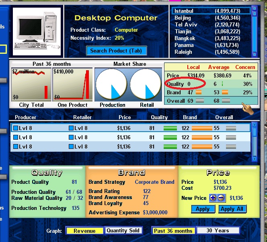
Task: Click city list scroll down arrow
Action: (x=255, y=55)
